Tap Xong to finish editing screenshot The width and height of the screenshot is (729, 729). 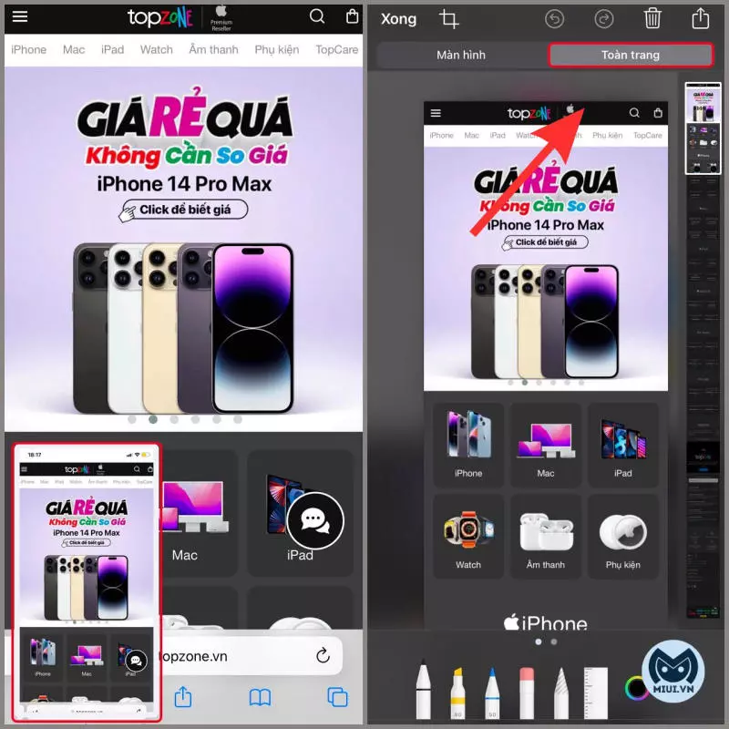pyautogui.click(x=398, y=19)
